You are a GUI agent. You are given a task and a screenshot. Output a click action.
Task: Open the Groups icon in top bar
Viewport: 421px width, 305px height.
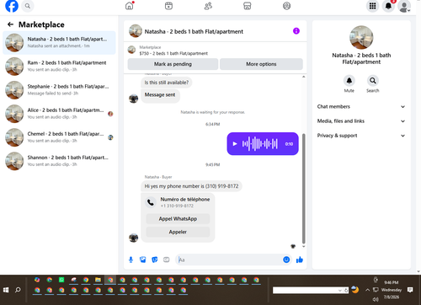pyautogui.click(x=286, y=6)
